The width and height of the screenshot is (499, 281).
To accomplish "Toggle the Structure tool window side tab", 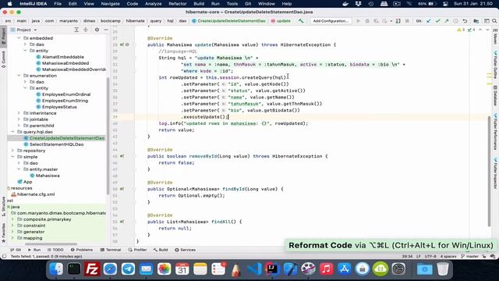I will click(3, 206).
